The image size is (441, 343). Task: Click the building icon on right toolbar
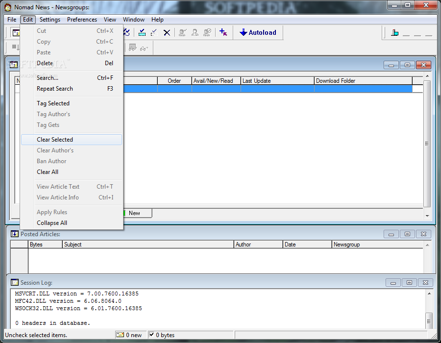pos(394,33)
